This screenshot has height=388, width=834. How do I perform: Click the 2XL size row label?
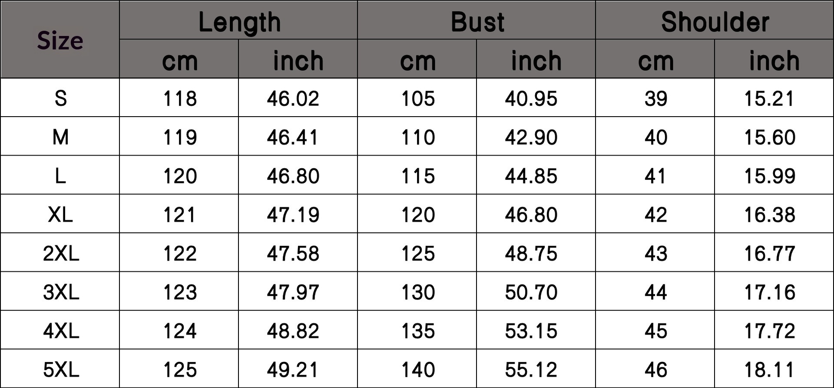click(61, 253)
